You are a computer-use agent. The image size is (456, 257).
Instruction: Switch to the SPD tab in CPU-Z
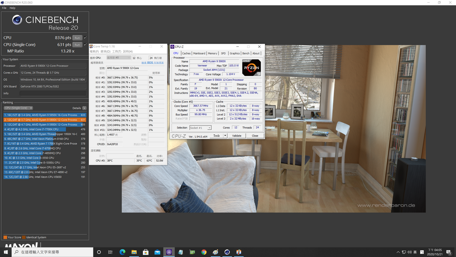[x=223, y=54]
